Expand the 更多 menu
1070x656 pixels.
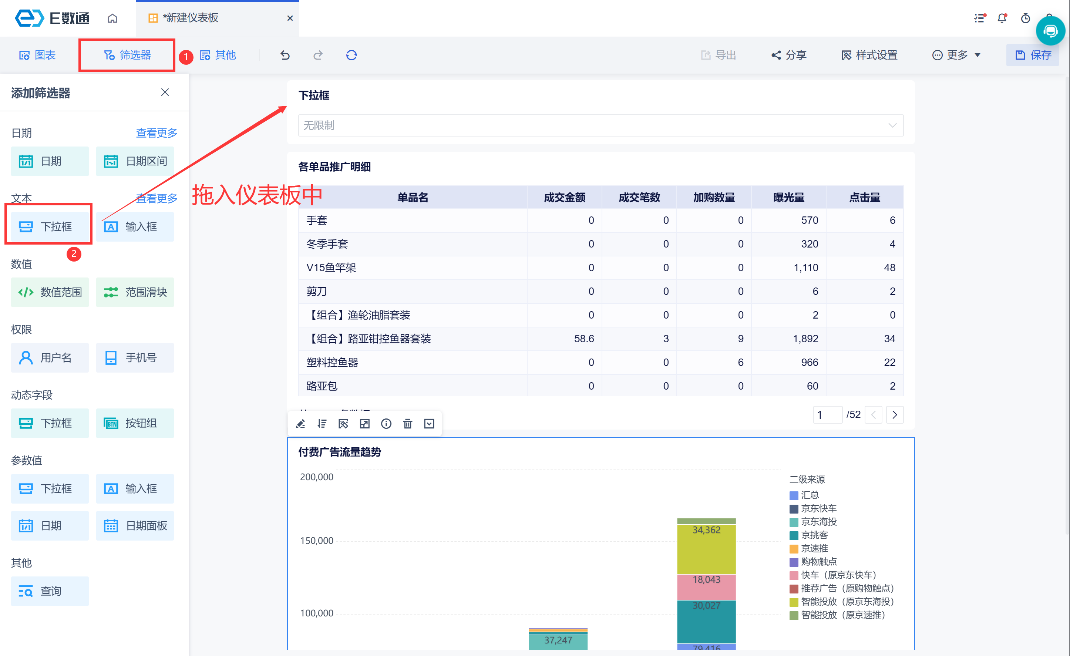click(957, 55)
